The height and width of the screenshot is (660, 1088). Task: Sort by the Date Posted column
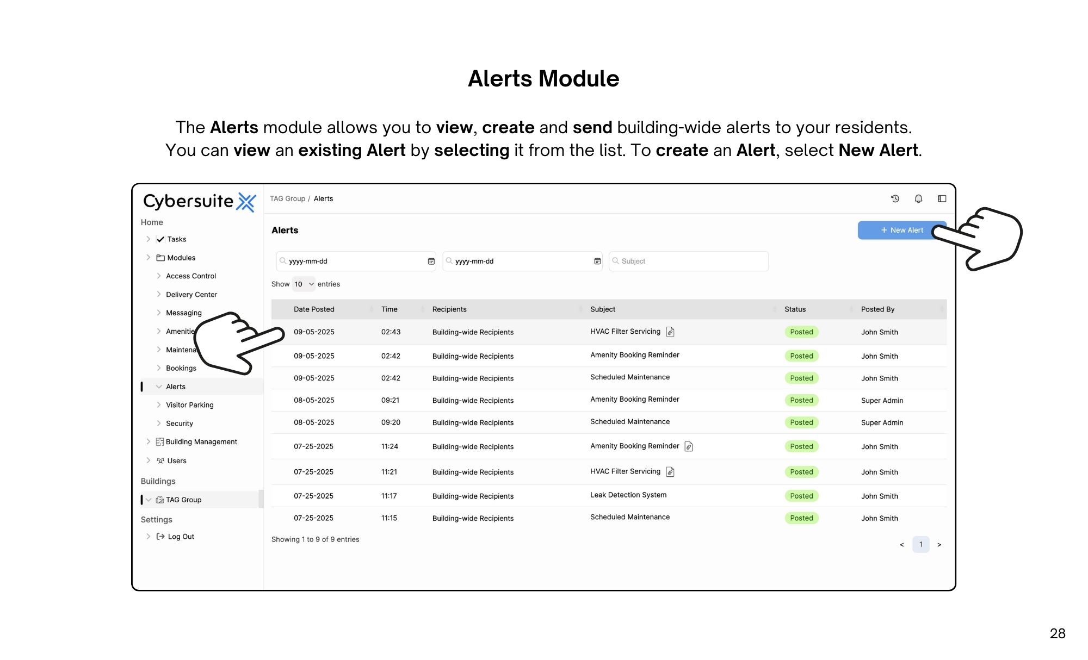coord(314,309)
